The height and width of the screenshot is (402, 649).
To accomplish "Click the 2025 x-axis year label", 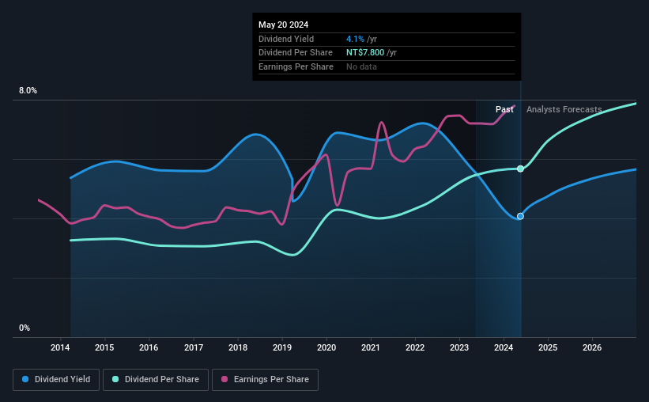I will [548, 347].
